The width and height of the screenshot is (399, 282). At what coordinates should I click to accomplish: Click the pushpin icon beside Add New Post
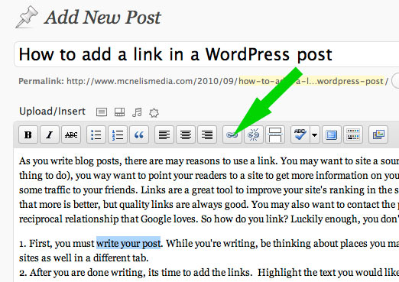point(27,17)
